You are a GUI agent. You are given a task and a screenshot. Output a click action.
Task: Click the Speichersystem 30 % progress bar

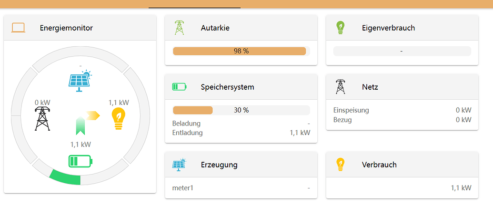(x=241, y=110)
